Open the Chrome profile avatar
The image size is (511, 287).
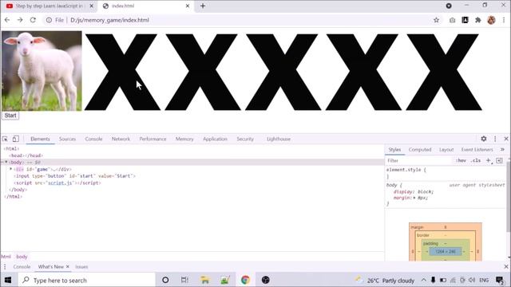(491, 20)
